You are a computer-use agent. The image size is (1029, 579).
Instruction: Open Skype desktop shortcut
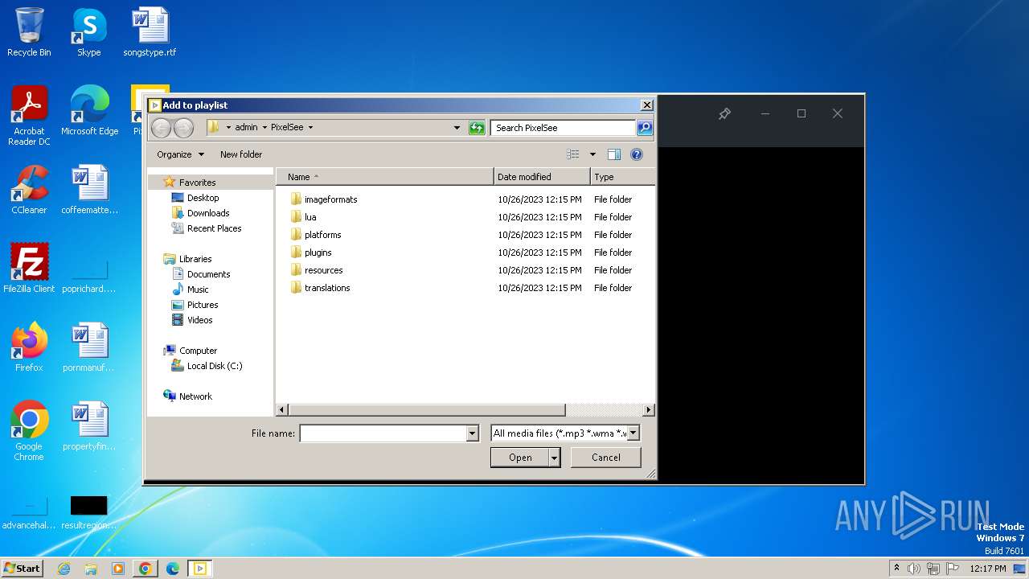[89, 33]
